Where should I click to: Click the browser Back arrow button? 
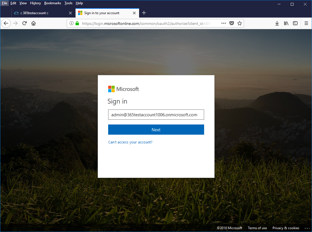pyautogui.click(x=6, y=23)
